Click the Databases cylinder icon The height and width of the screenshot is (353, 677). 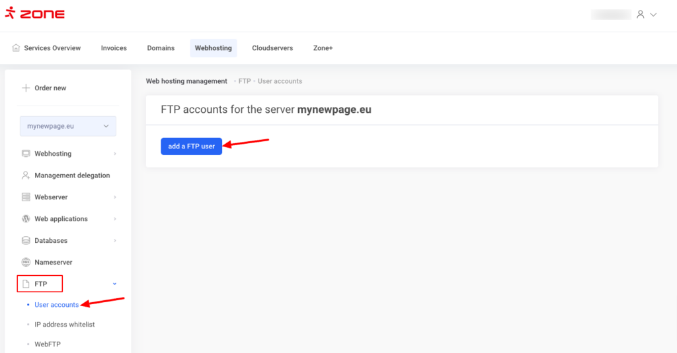[x=26, y=241]
